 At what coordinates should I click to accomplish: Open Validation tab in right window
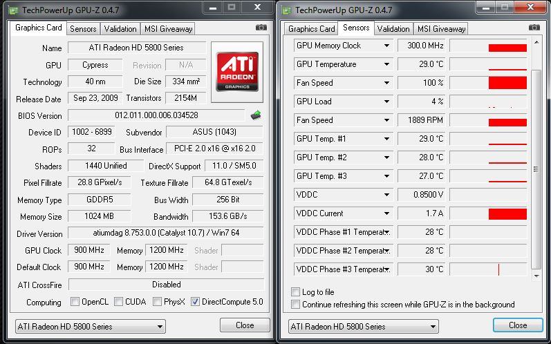(393, 29)
